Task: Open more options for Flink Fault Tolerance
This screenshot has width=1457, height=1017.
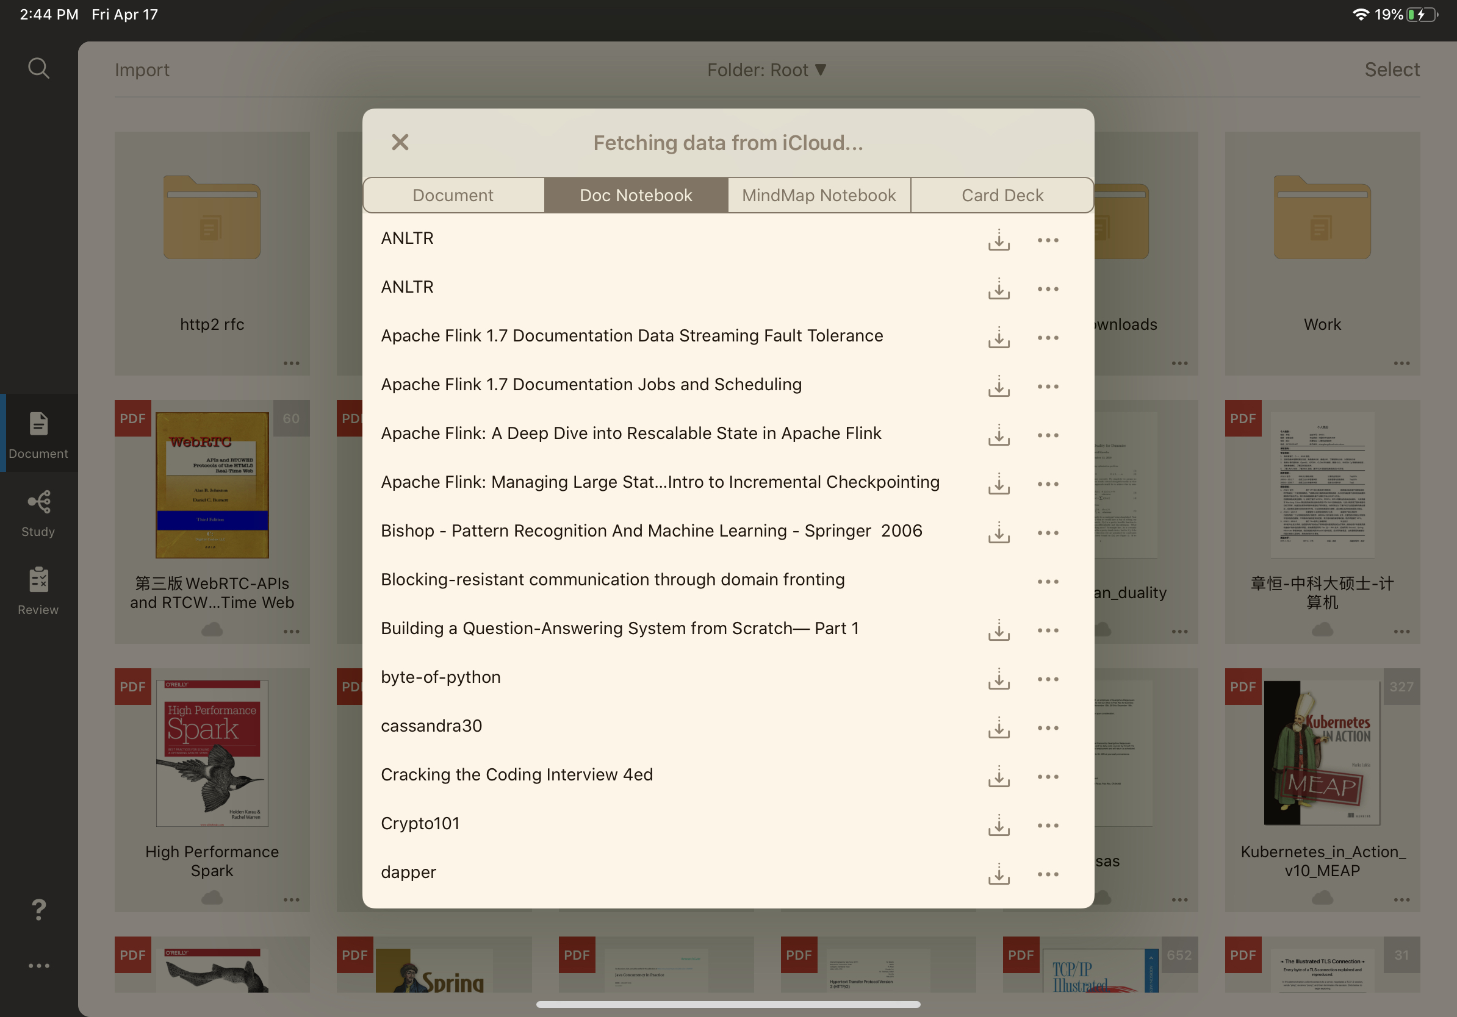Action: (x=1048, y=338)
